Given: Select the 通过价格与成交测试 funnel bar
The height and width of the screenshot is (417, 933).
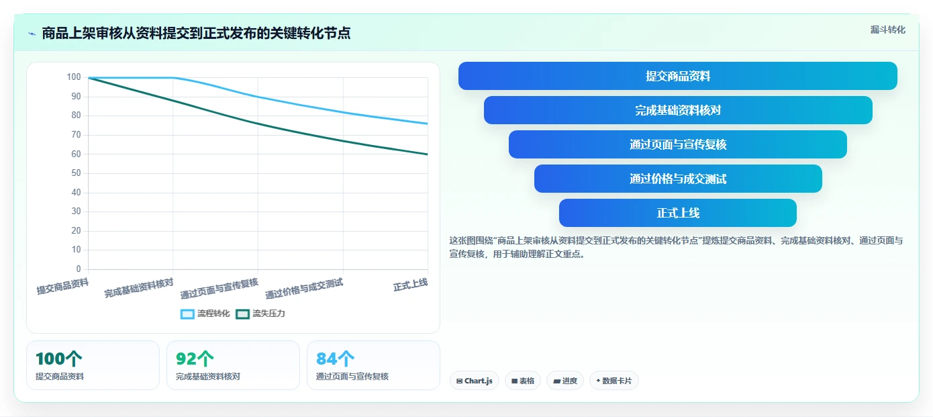Looking at the screenshot, I should tap(678, 179).
